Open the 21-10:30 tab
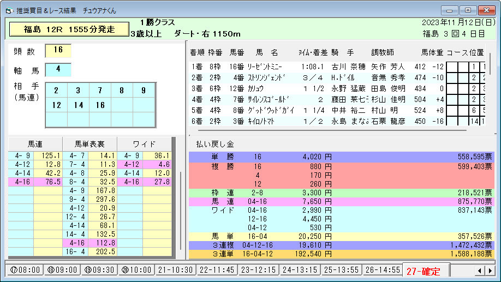Viewport: 501px width, 282px height. point(174,270)
